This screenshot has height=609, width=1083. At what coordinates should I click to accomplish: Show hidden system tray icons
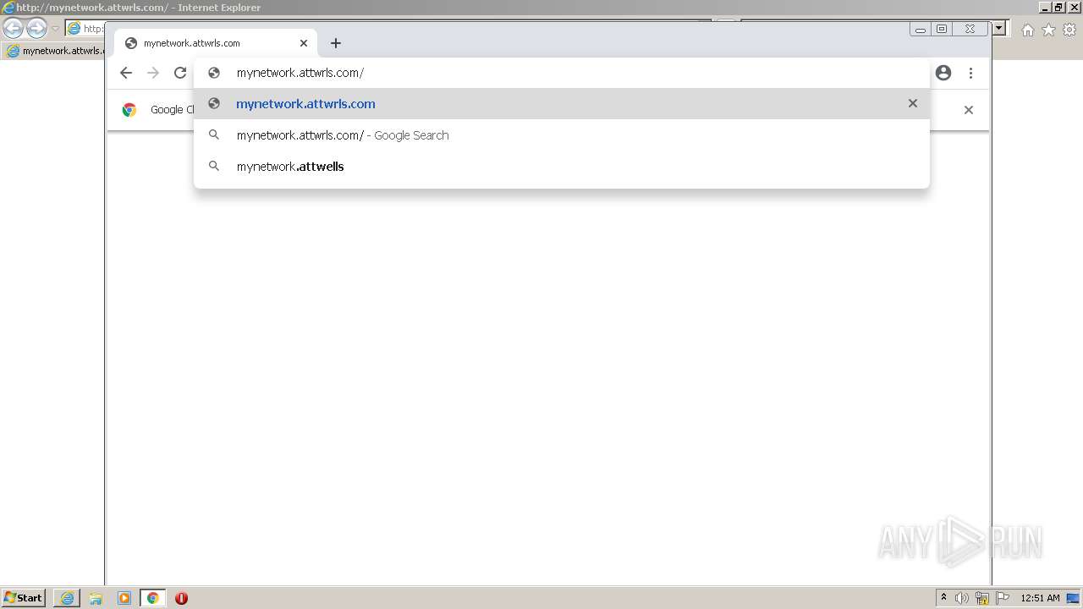tap(943, 597)
